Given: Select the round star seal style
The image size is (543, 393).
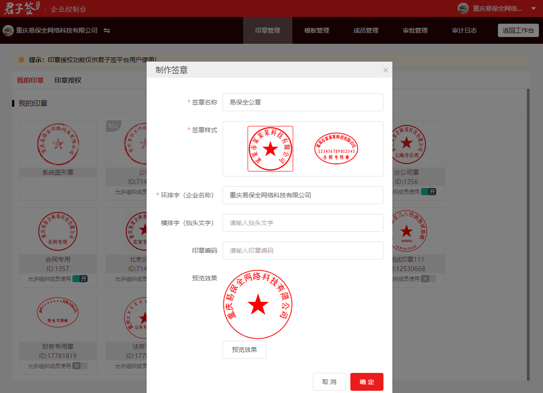Looking at the screenshot, I should [270, 149].
